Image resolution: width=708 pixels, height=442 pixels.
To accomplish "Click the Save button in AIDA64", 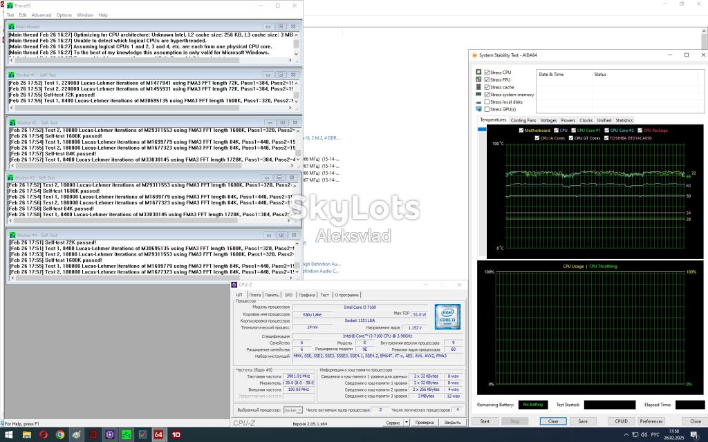I will 583,421.
